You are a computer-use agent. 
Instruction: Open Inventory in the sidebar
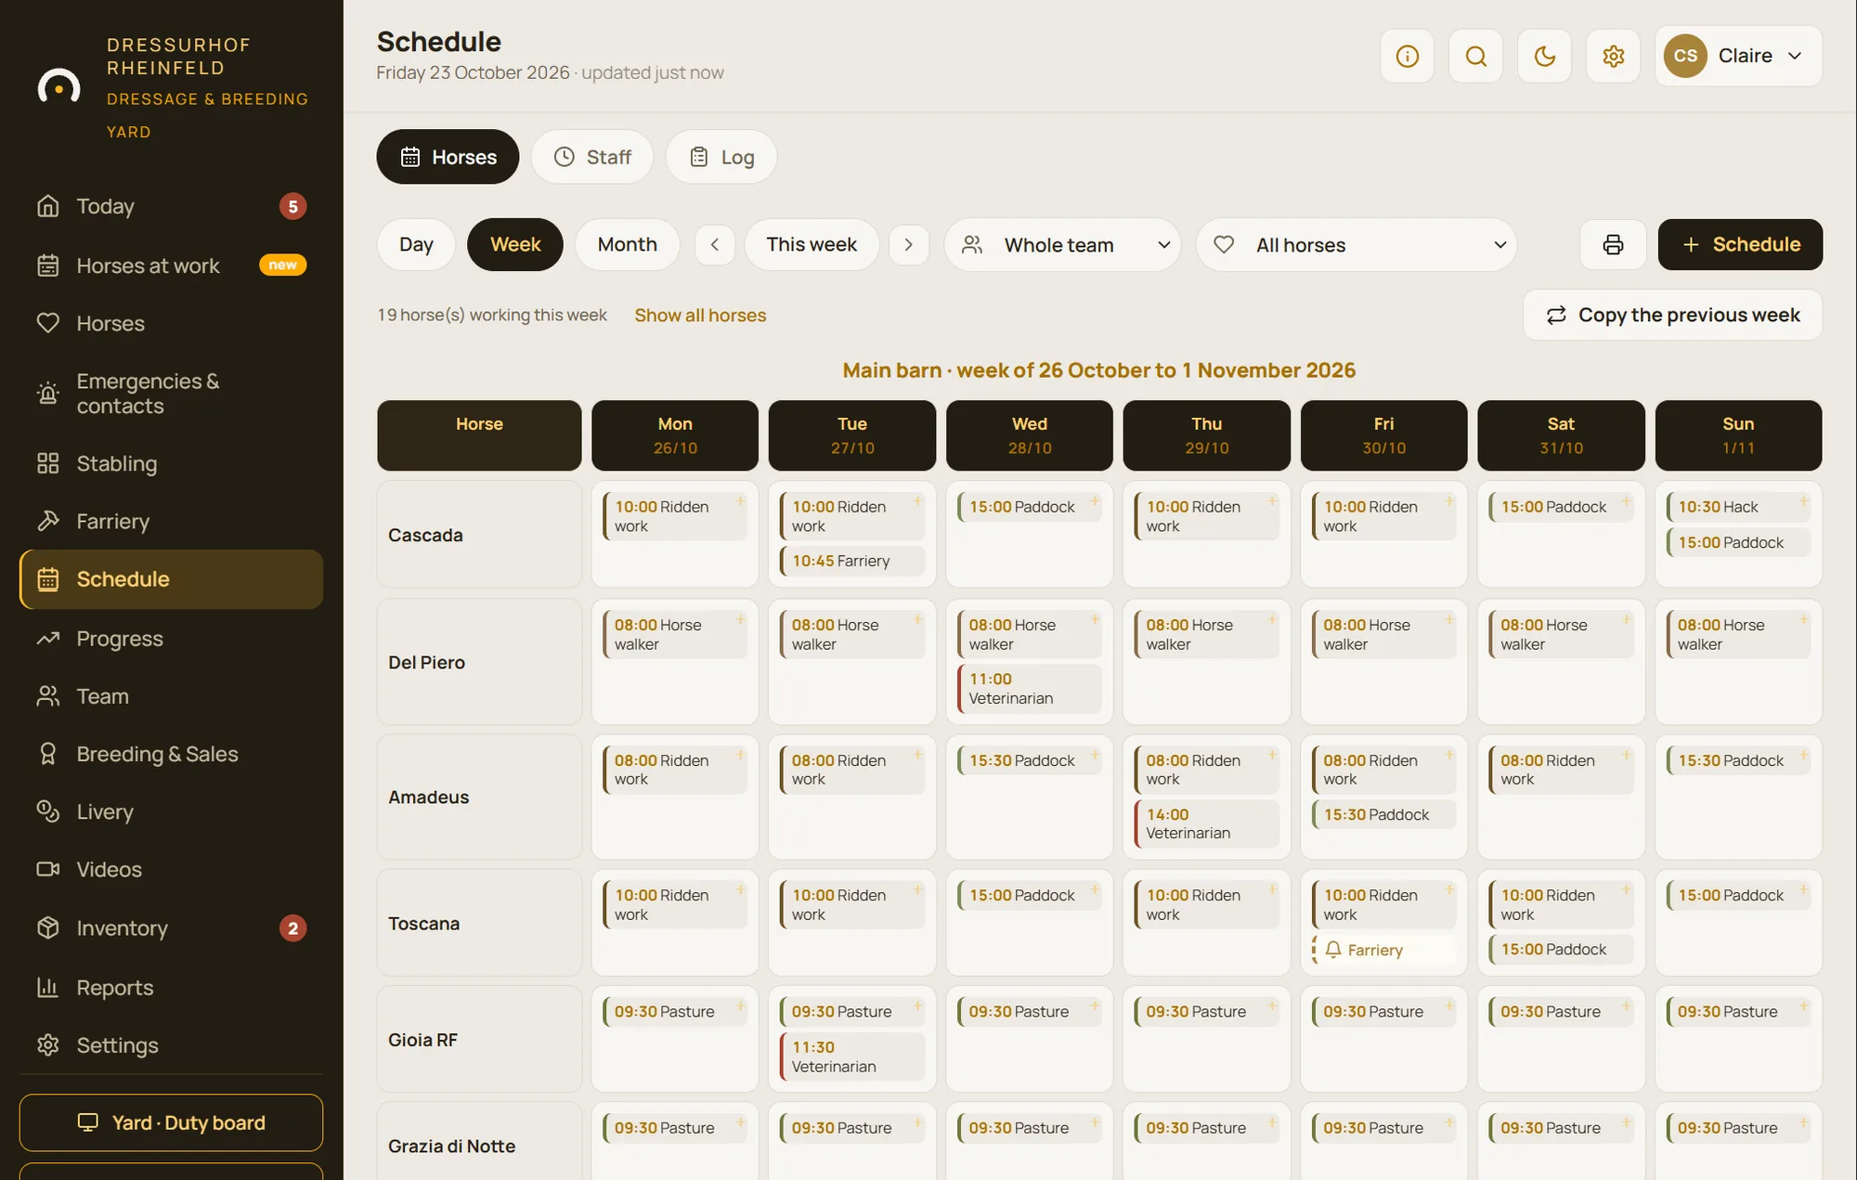click(x=172, y=928)
